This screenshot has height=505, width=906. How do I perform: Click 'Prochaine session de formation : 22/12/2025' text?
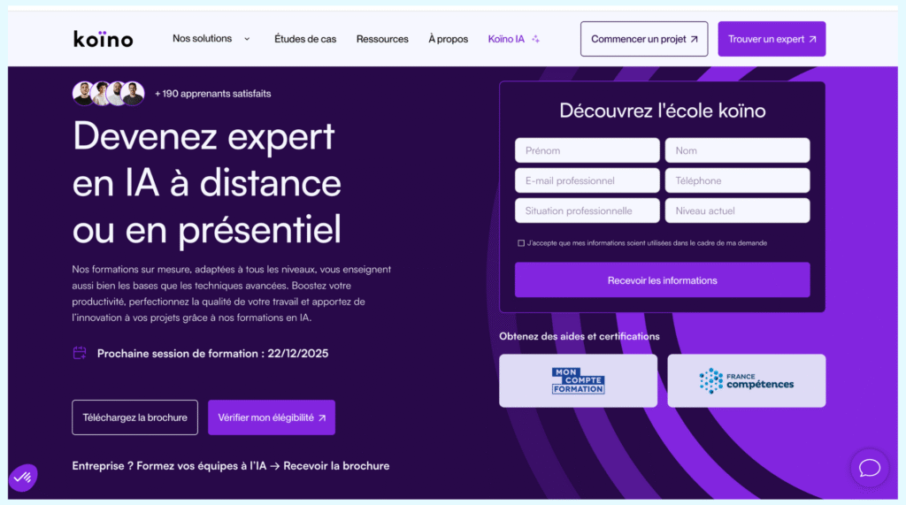click(x=212, y=354)
